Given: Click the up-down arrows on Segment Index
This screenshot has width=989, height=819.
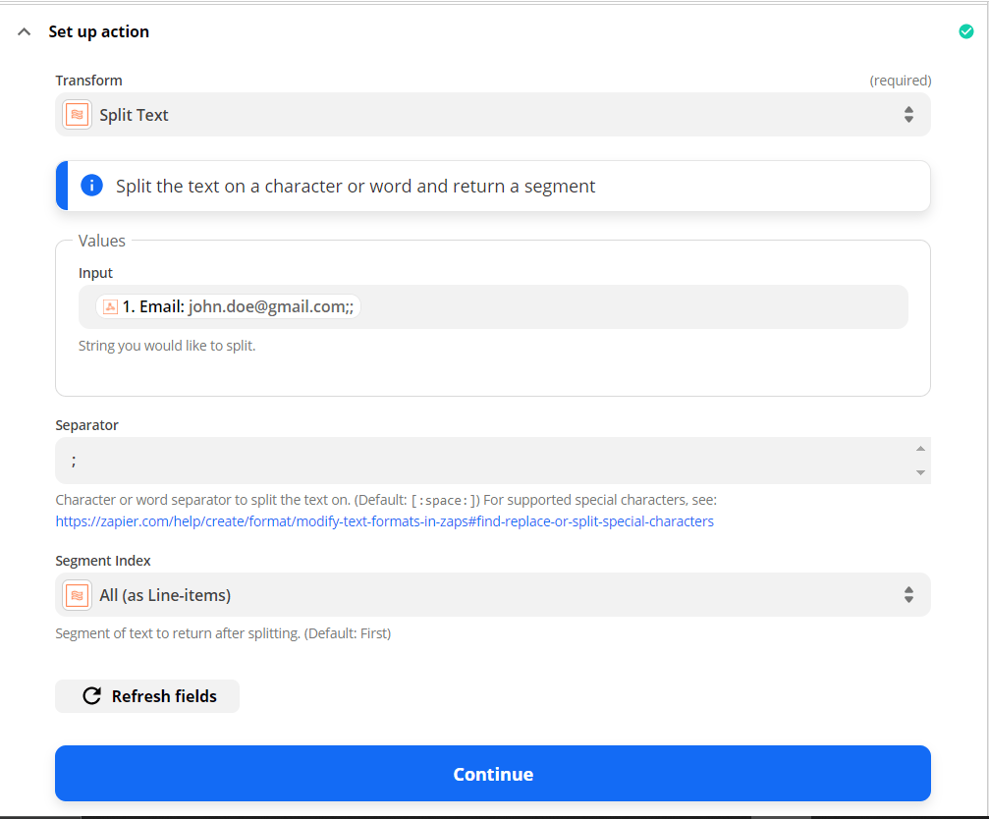Looking at the screenshot, I should (908, 594).
